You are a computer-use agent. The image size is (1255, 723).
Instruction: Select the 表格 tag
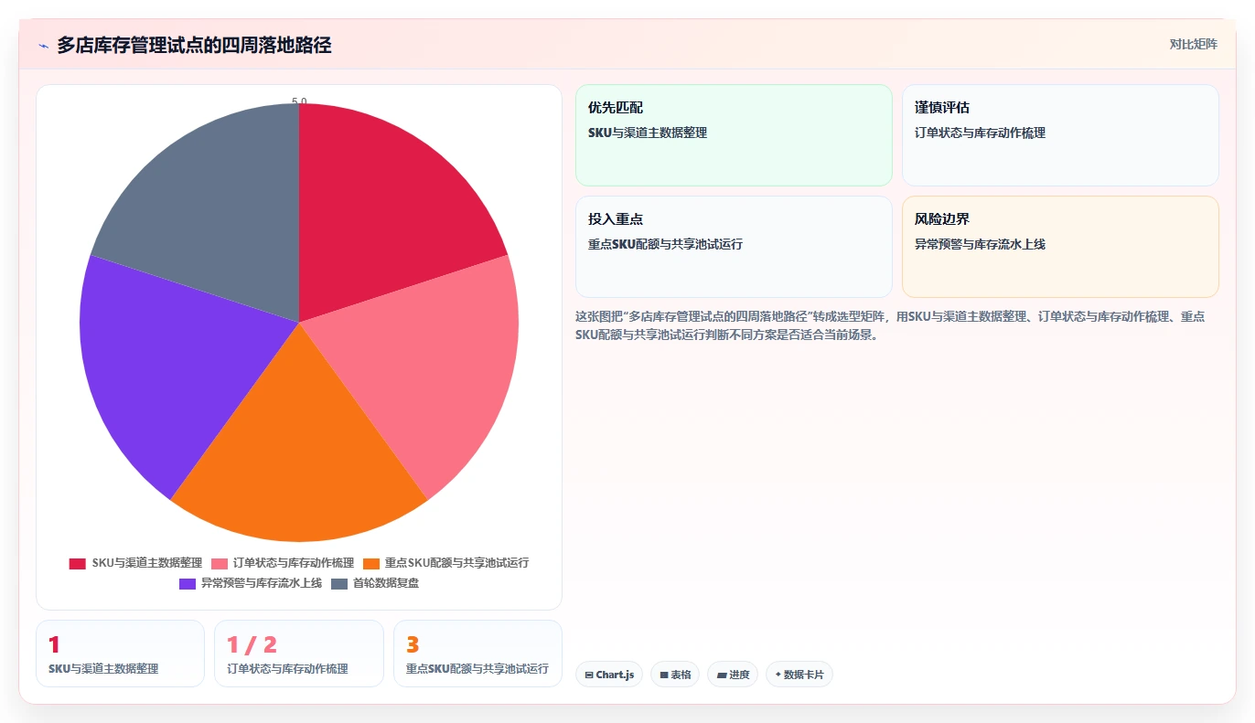tap(675, 675)
